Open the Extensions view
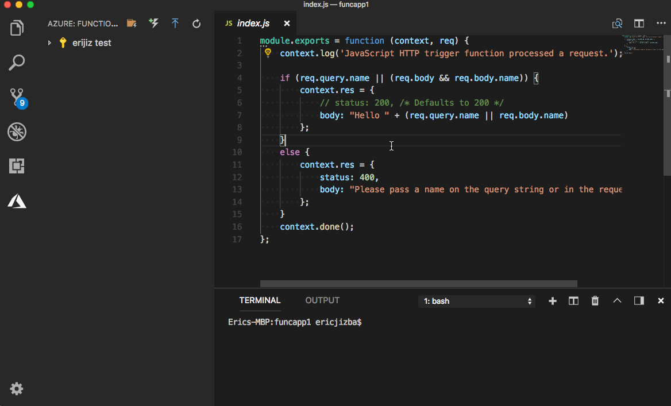The height and width of the screenshot is (406, 671). (x=17, y=166)
